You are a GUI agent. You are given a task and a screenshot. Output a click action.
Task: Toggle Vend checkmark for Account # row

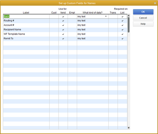pos(63,25)
